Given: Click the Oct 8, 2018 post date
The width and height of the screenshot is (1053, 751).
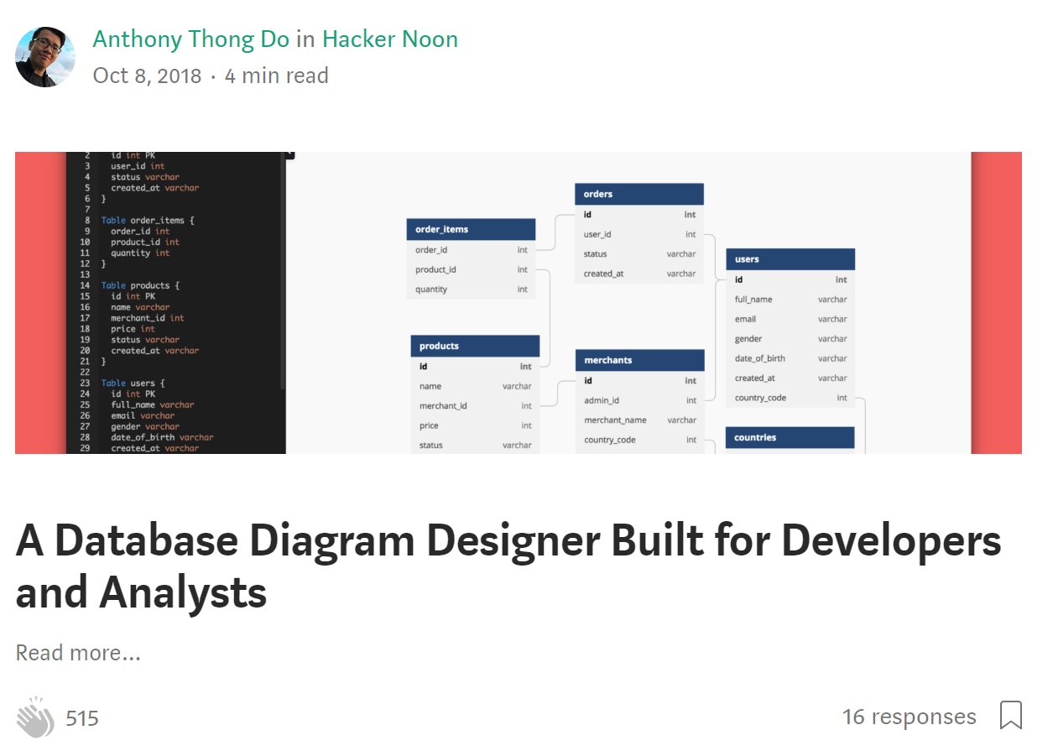Looking at the screenshot, I should click(x=147, y=76).
